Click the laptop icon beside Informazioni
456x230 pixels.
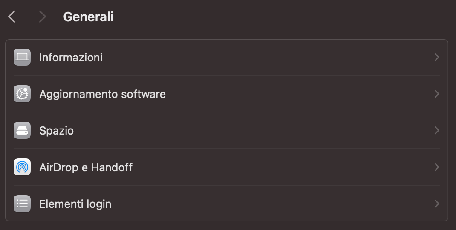[x=22, y=57]
